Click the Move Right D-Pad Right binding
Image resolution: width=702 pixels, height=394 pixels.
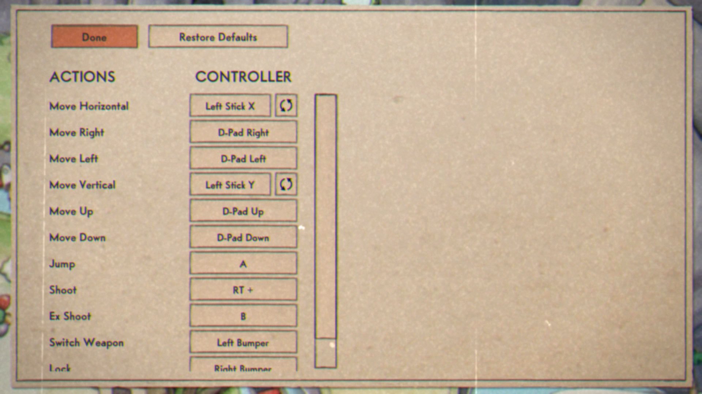pyautogui.click(x=244, y=132)
